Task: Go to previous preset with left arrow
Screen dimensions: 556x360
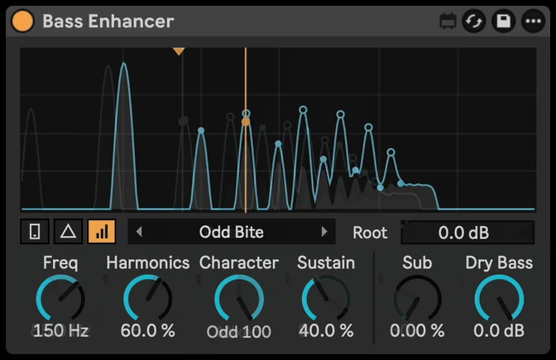Action: coord(139,232)
